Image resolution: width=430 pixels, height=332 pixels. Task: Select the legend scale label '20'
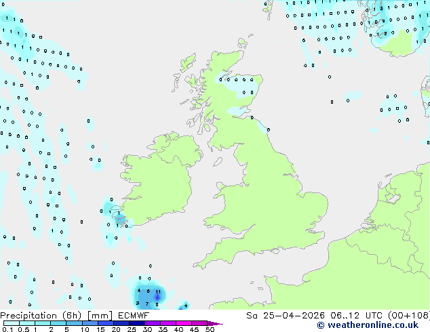tap(116, 329)
